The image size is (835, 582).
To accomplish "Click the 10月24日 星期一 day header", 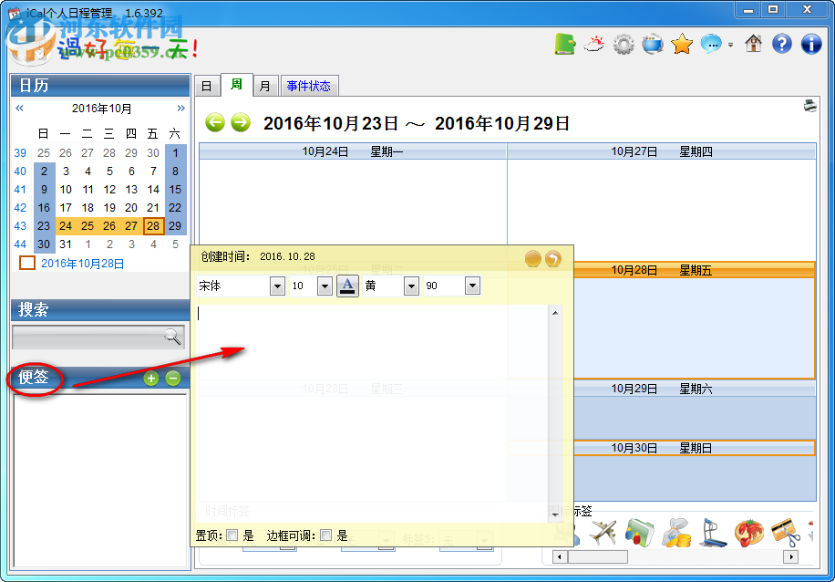I will pos(353,152).
